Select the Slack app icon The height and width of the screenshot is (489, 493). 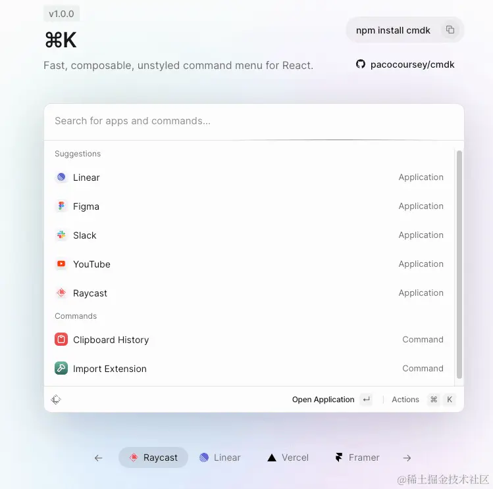tap(61, 235)
